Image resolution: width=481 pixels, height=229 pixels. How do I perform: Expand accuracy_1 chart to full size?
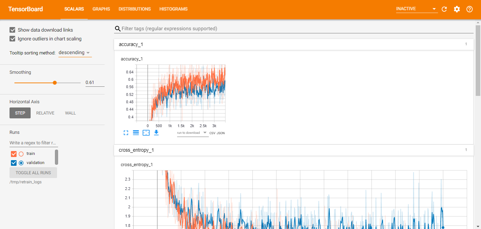[x=126, y=133]
